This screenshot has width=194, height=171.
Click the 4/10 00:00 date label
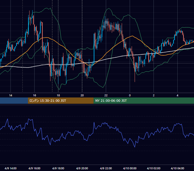(x=130, y=168)
